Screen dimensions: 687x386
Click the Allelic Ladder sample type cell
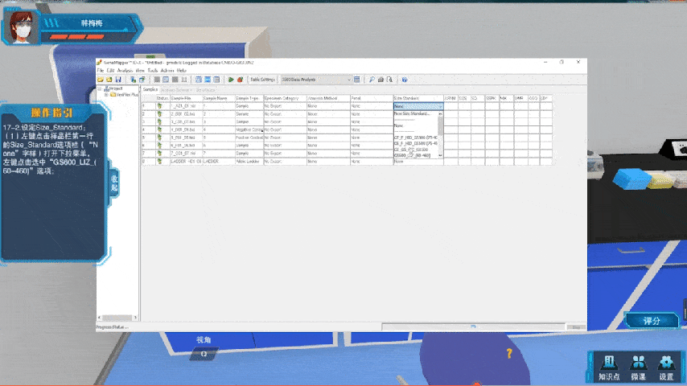[x=249, y=161]
